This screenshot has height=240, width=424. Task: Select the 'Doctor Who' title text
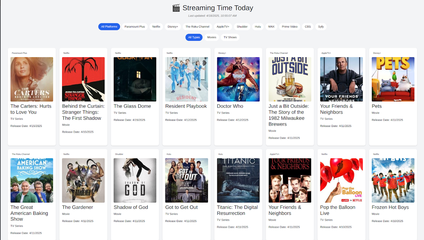[230, 106]
